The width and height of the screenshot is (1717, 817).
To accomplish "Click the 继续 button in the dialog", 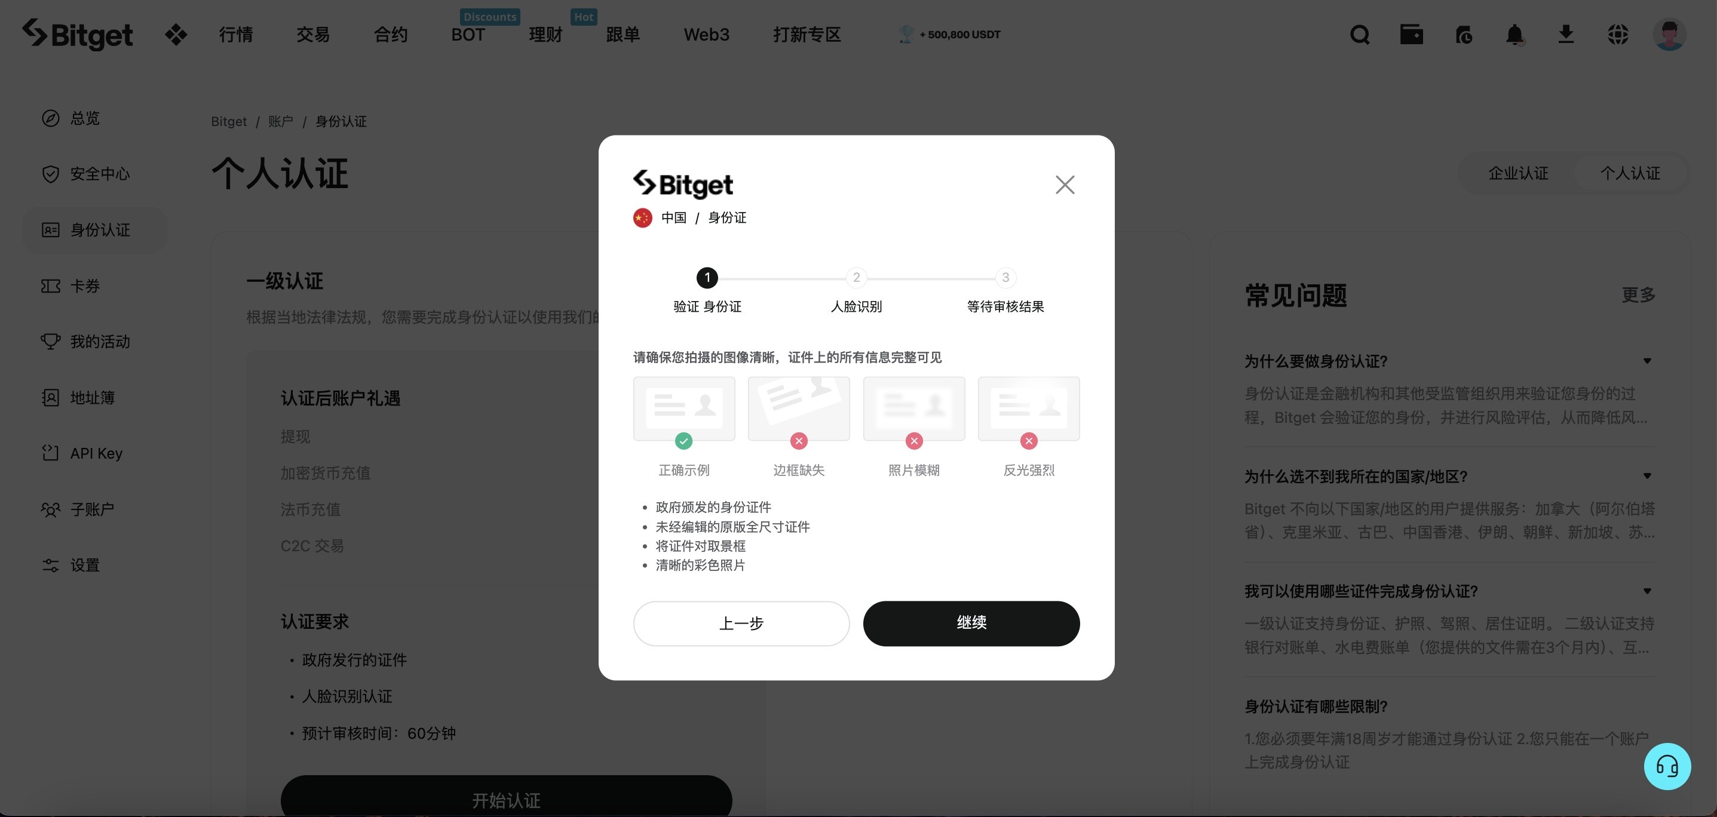I will [971, 623].
